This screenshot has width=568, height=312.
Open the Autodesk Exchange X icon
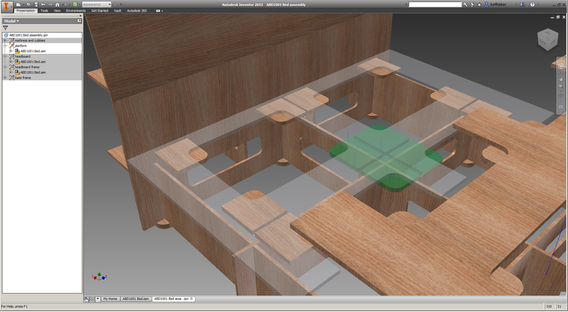(522, 4)
